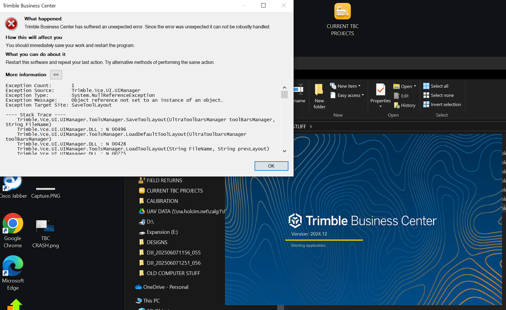Collapse More information using the << button

pos(56,74)
